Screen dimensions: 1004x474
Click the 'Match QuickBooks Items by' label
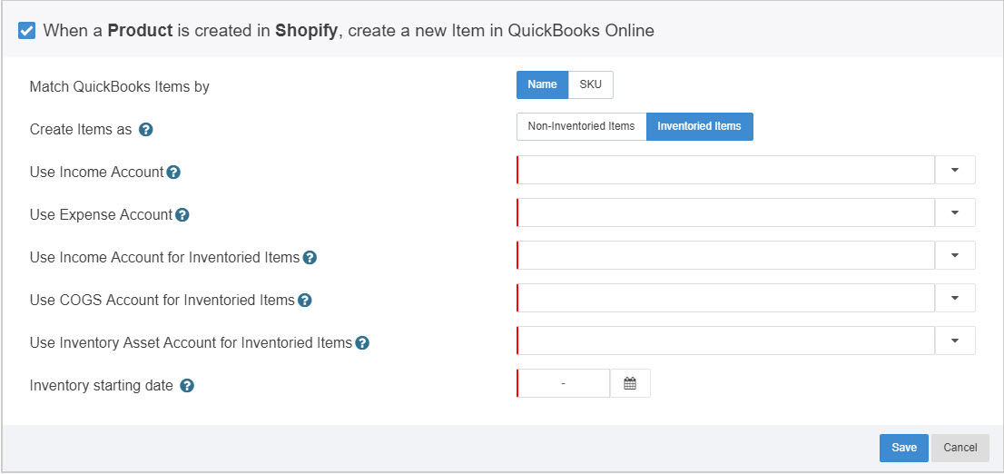(x=120, y=86)
